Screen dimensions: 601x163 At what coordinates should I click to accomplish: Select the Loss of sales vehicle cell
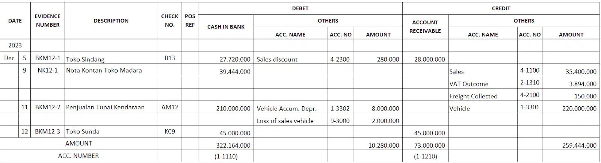click(x=290, y=119)
